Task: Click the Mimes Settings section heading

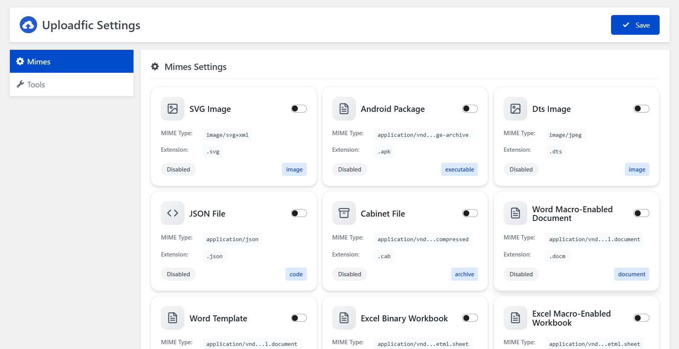Action: 196,67
